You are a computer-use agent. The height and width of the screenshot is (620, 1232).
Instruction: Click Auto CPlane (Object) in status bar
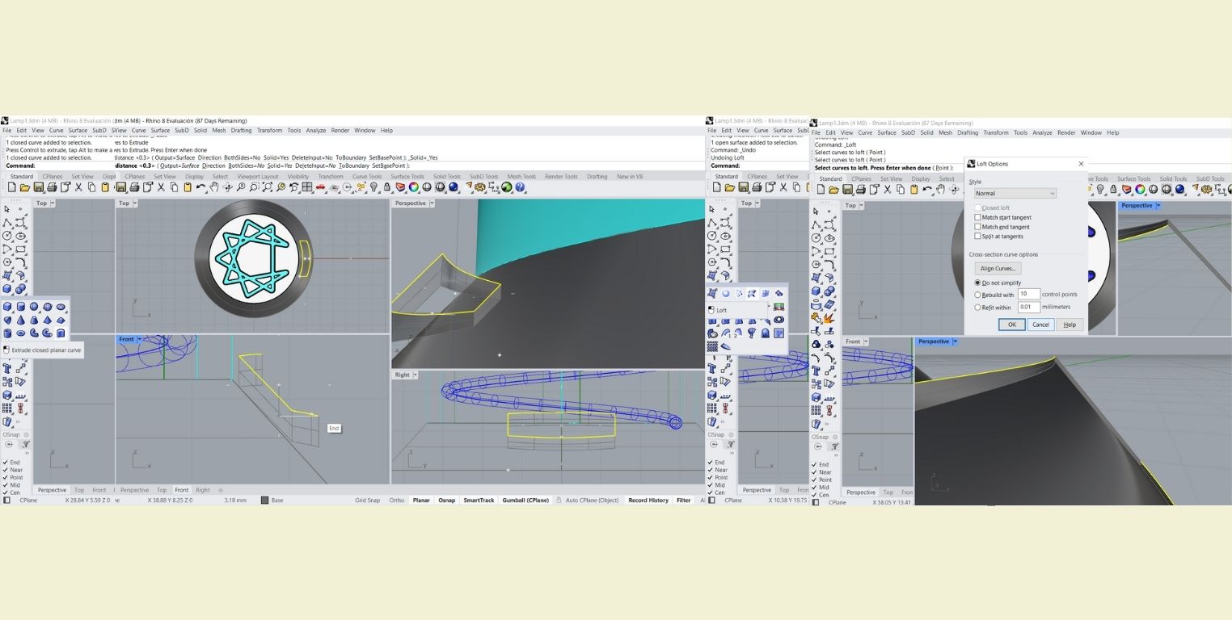[x=593, y=500]
